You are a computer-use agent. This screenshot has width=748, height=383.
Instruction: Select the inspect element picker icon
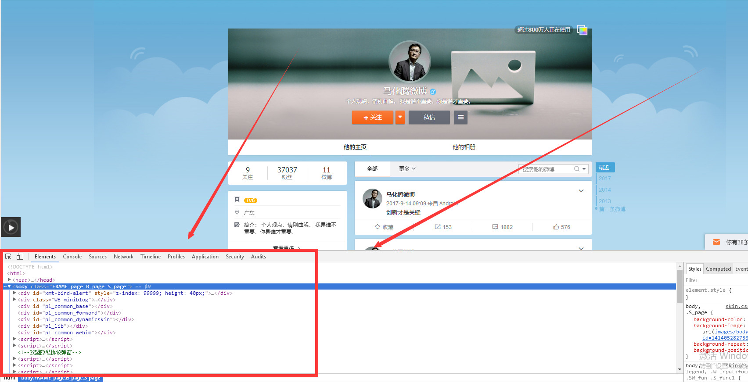8,257
